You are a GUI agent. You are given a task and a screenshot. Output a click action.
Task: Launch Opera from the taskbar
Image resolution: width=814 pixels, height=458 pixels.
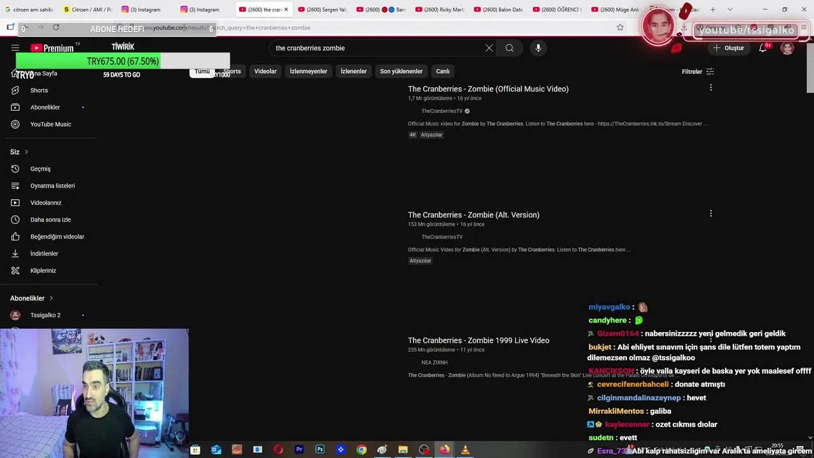(x=279, y=450)
